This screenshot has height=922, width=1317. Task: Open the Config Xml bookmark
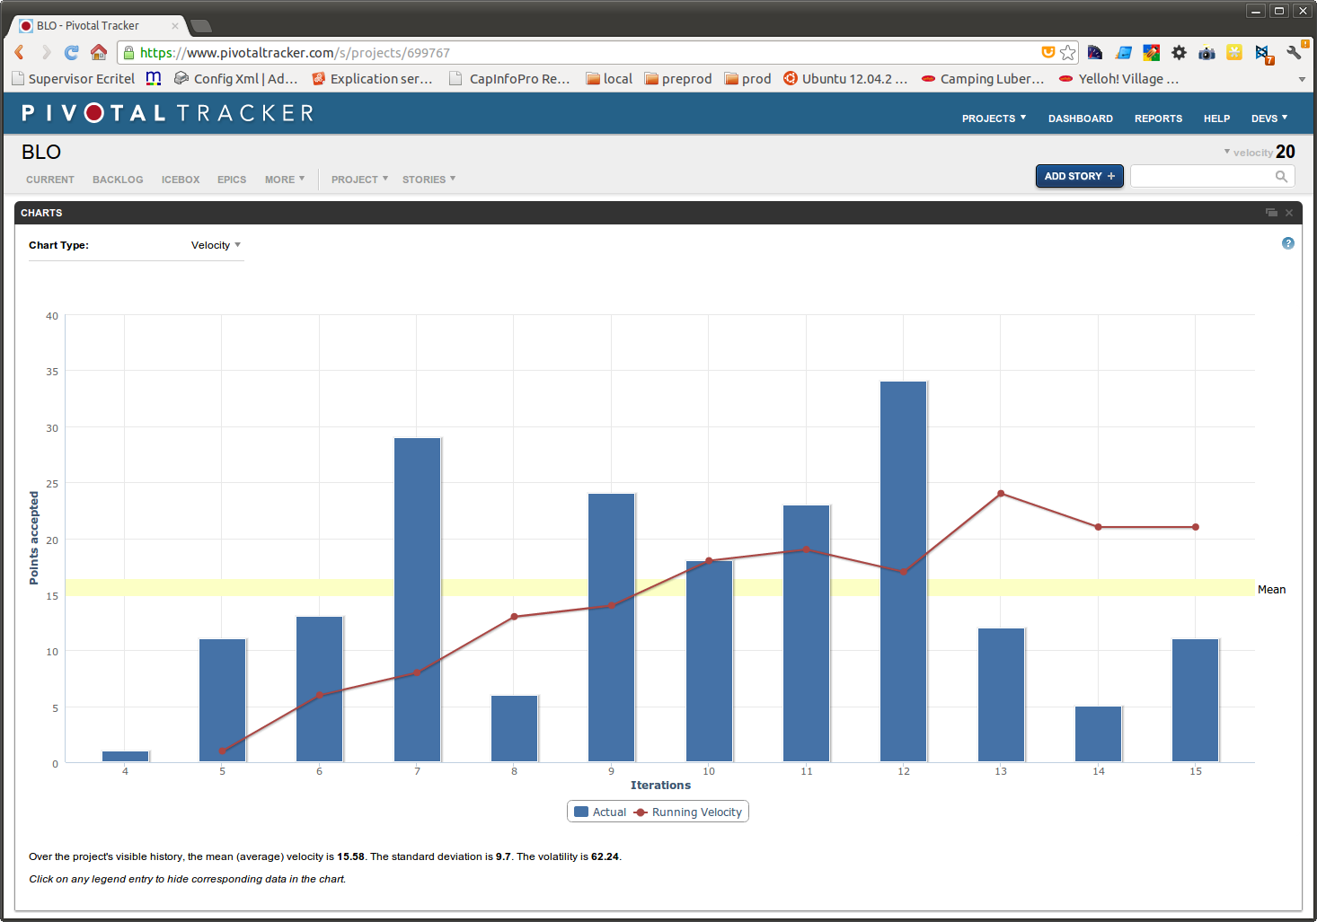pos(236,79)
